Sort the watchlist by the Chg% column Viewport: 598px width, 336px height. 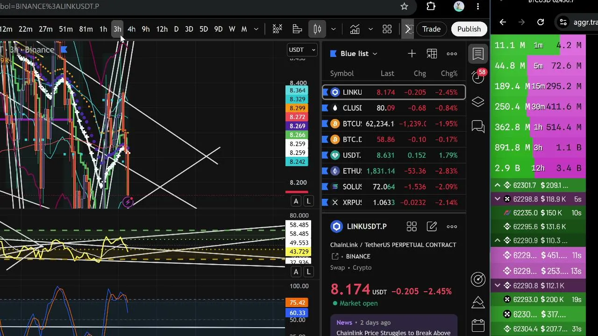(449, 73)
